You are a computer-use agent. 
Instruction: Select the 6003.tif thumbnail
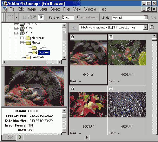(x=88, y=104)
